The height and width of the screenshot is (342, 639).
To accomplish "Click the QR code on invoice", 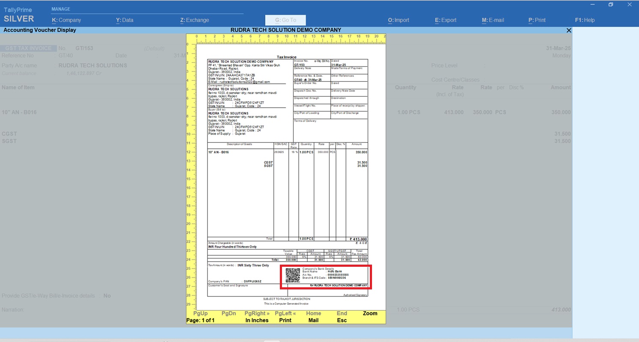I will pyautogui.click(x=293, y=275).
